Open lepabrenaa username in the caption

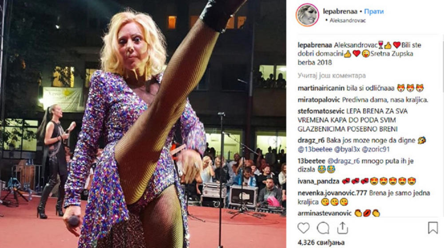click(315, 45)
